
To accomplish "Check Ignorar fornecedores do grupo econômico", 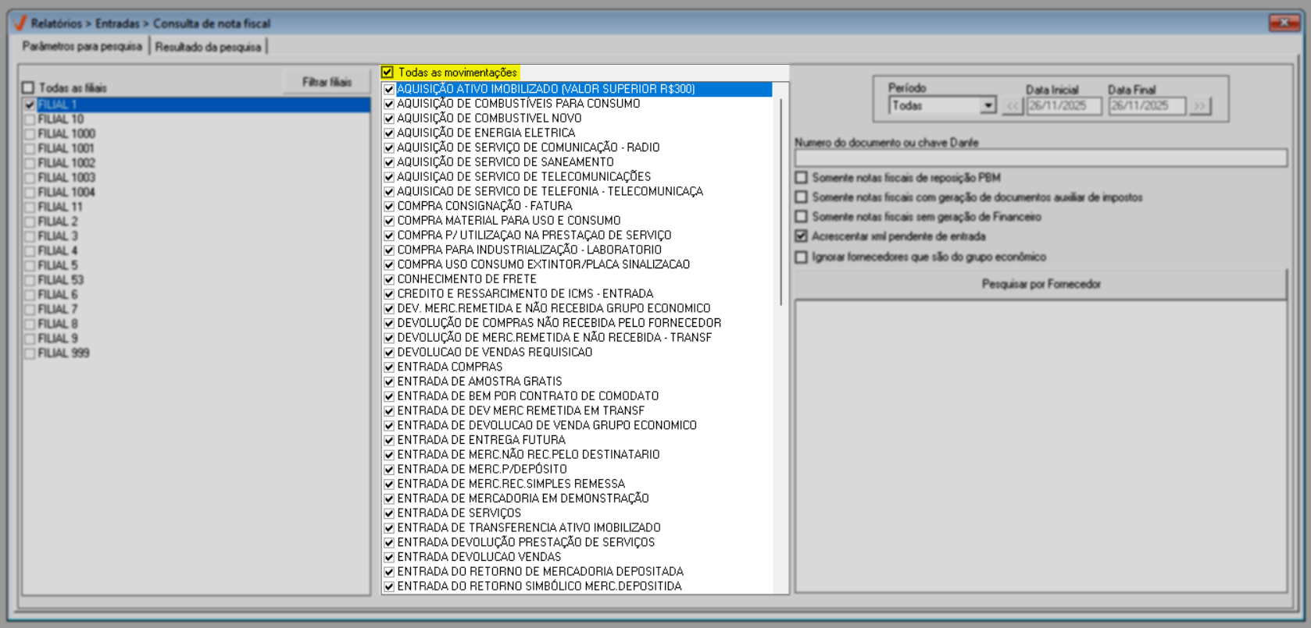I will click(x=802, y=257).
